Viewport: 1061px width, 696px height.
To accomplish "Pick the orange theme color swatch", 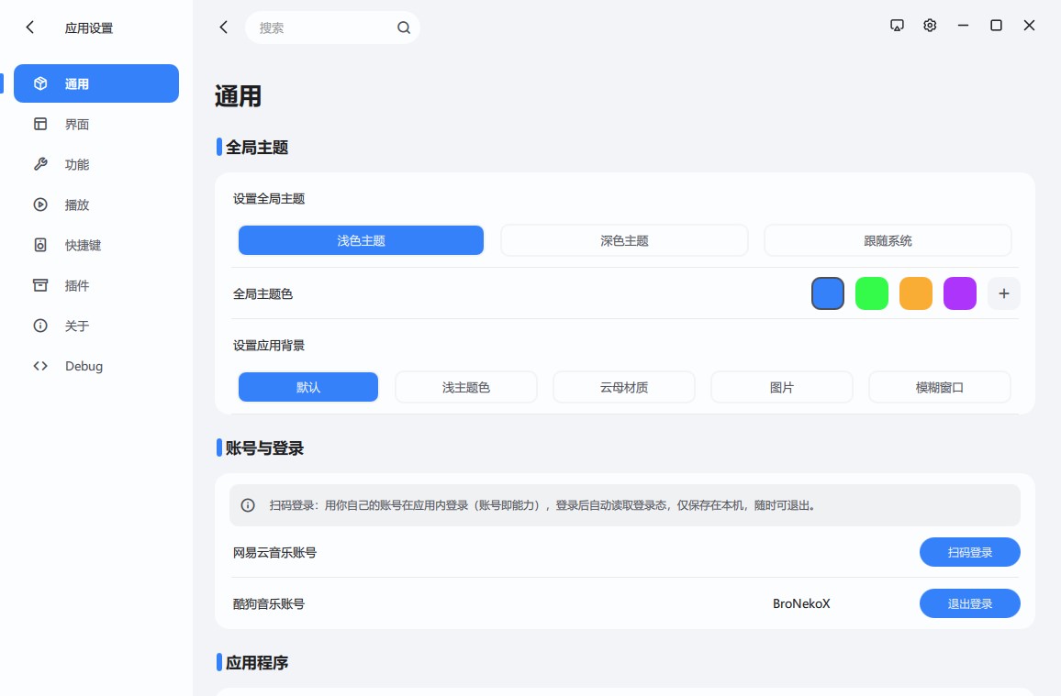I will [x=915, y=293].
